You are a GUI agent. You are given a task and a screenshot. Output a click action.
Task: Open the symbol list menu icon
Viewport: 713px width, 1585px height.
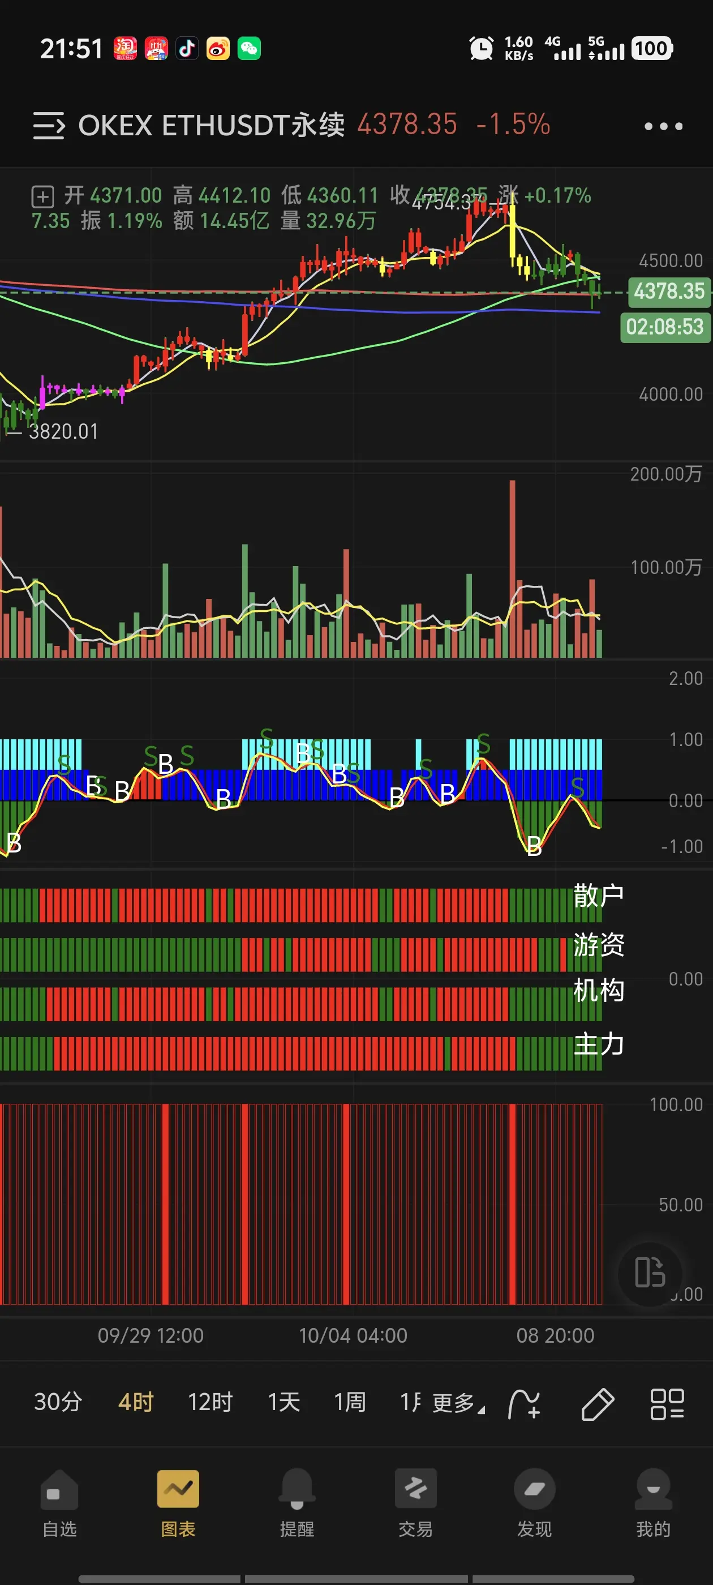pos(49,126)
